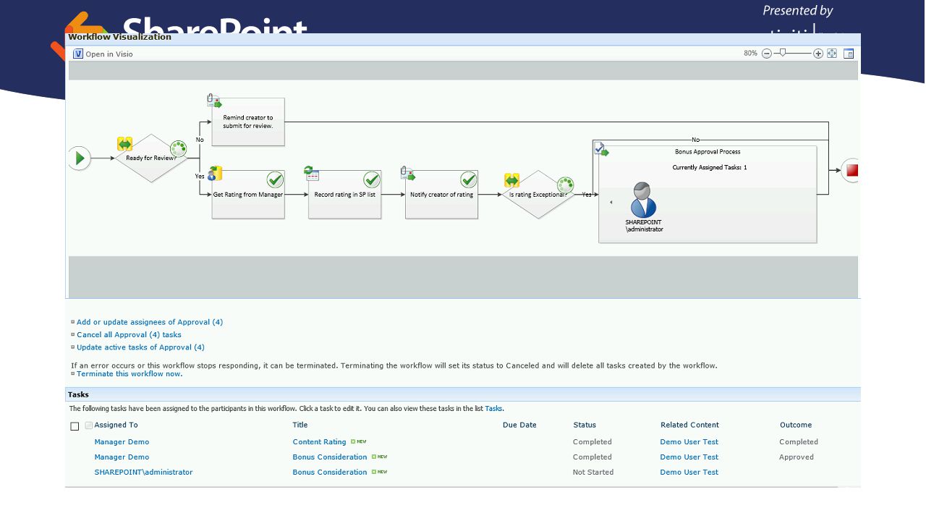Open the Approved Bonus Consideration task
Image resolution: width=926 pixels, height=521 pixels.
pos(330,457)
